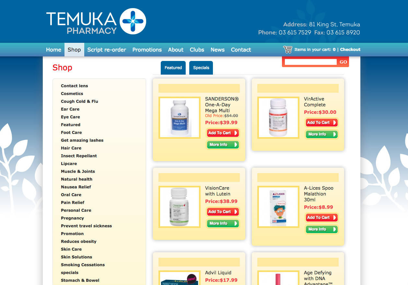Go to the Contact page
The image size is (408, 285).
click(x=241, y=50)
